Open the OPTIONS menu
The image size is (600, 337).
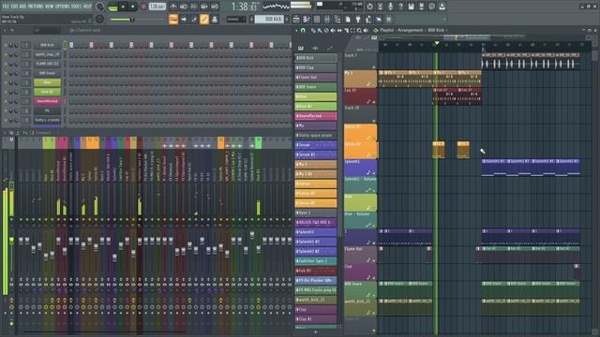[63, 7]
